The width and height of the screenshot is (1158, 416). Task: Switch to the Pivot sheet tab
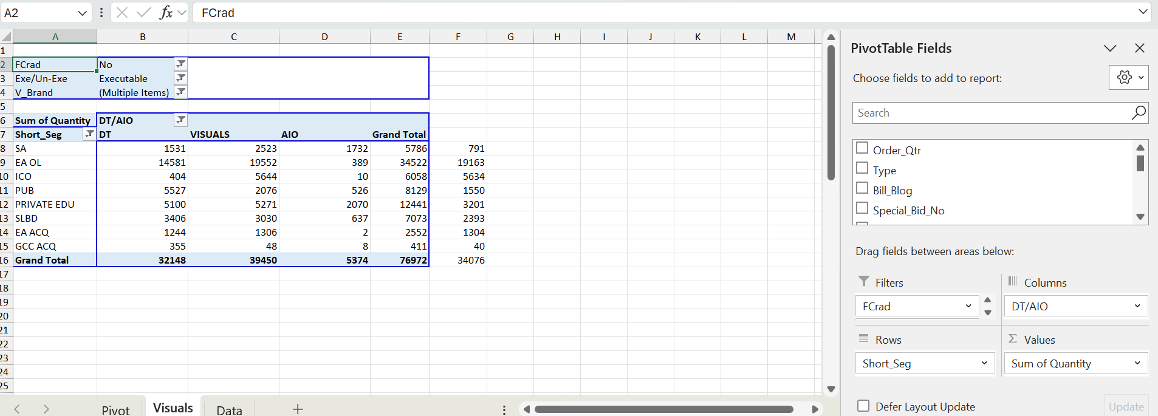click(115, 410)
